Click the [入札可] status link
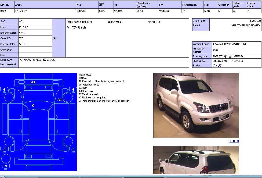 click(217, 65)
